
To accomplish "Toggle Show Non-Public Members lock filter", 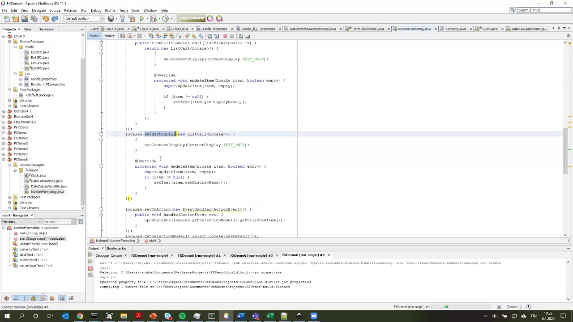I will (x=33, y=298).
